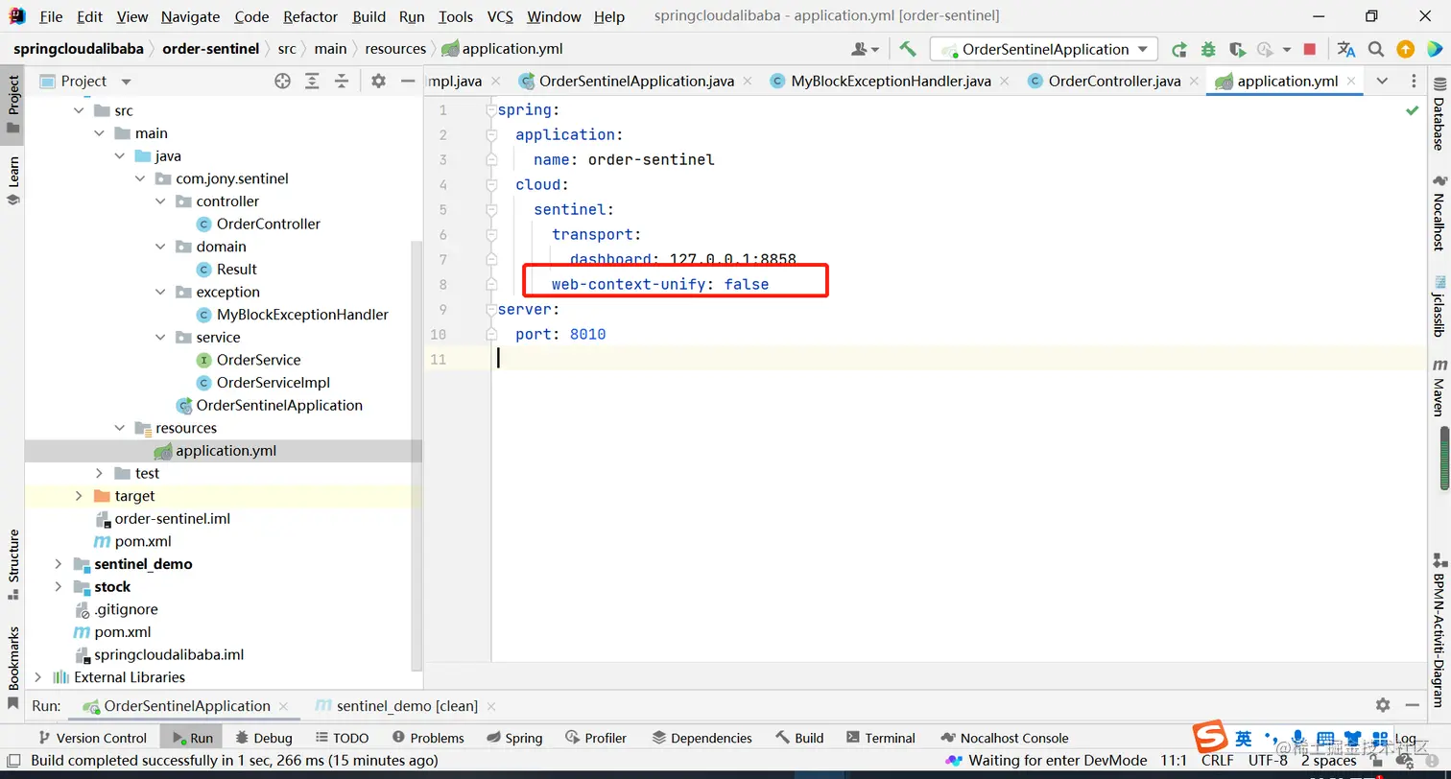
Task: Open Debug tool window
Action: (263, 738)
